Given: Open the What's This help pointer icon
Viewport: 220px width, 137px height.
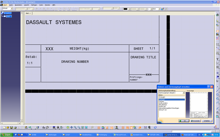Looking at the screenshot, I should click(38, 127).
